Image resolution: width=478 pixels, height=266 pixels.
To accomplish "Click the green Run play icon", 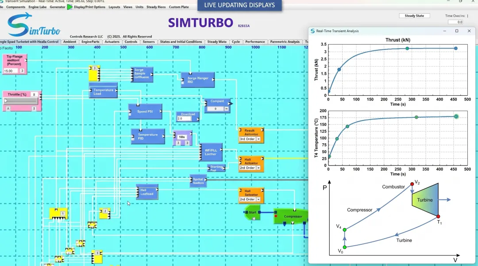I will 70,7.
